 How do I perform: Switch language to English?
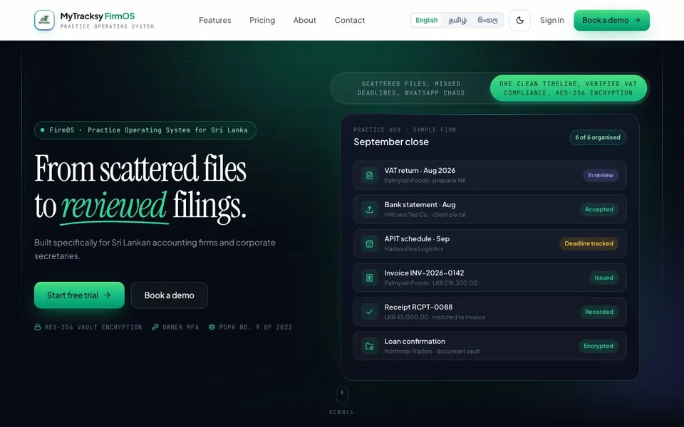coord(426,20)
